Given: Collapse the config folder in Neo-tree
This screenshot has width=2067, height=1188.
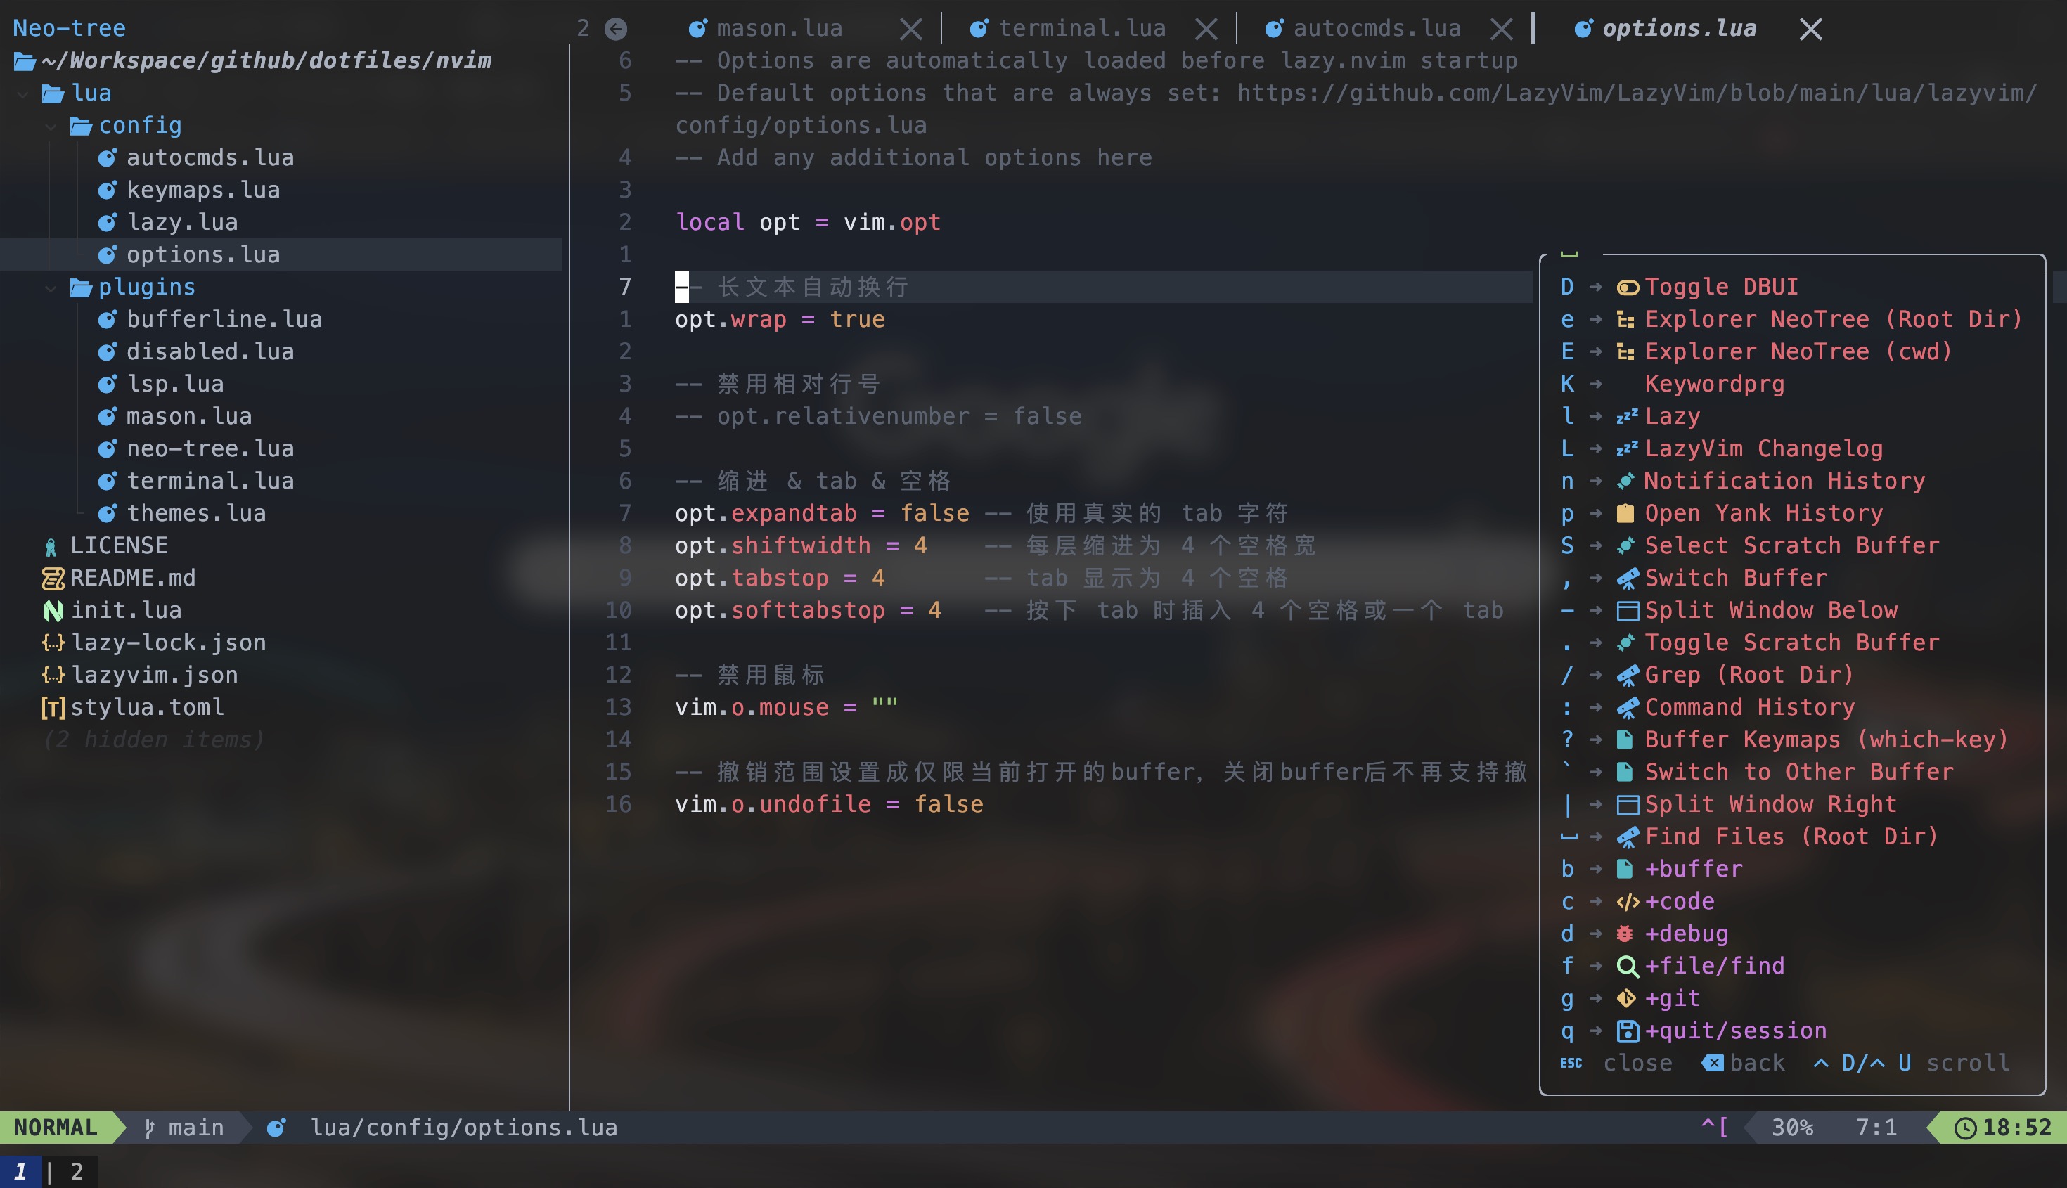Looking at the screenshot, I should tap(51, 126).
